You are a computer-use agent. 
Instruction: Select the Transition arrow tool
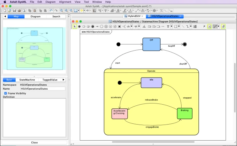click(97, 26)
